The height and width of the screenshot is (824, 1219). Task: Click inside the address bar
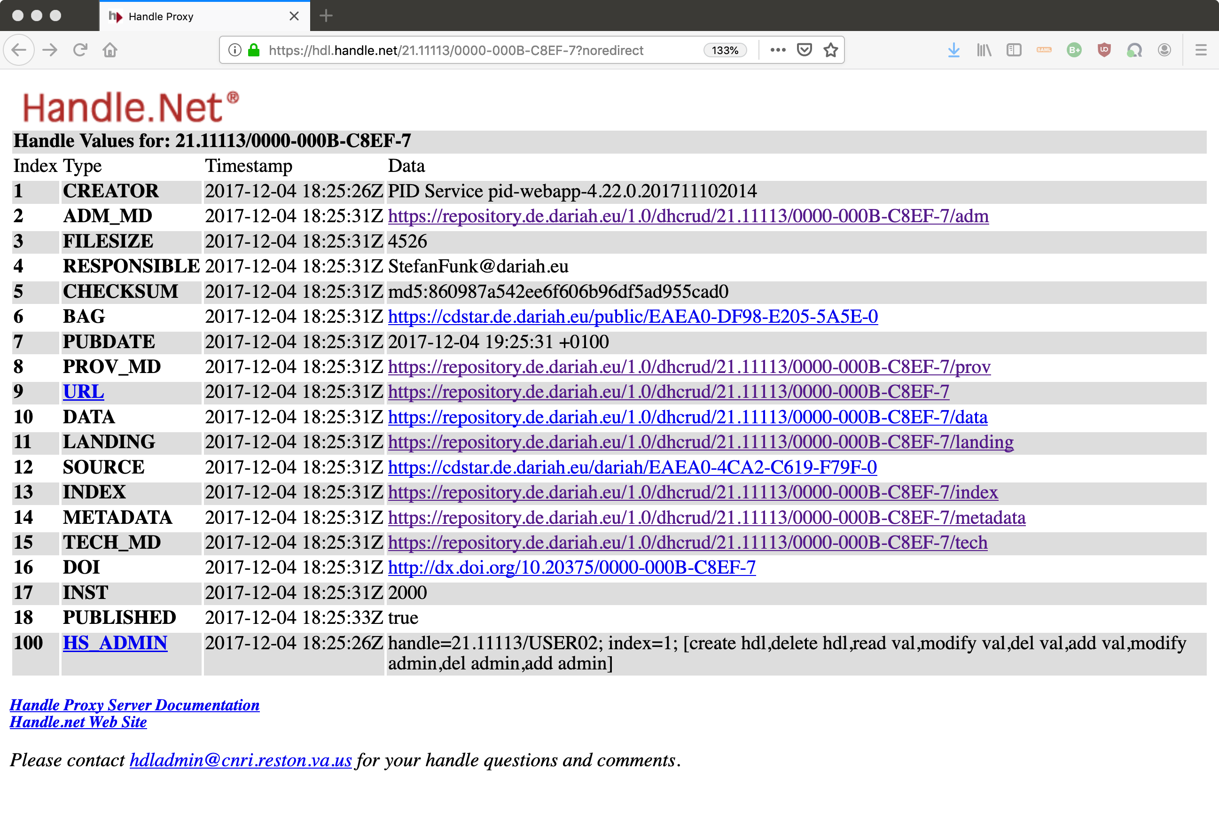472,50
